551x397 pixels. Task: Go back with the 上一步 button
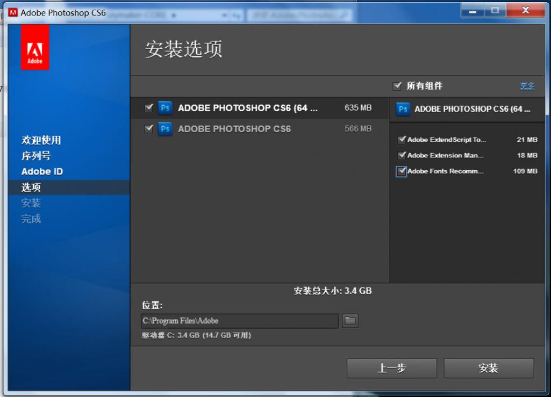391,369
